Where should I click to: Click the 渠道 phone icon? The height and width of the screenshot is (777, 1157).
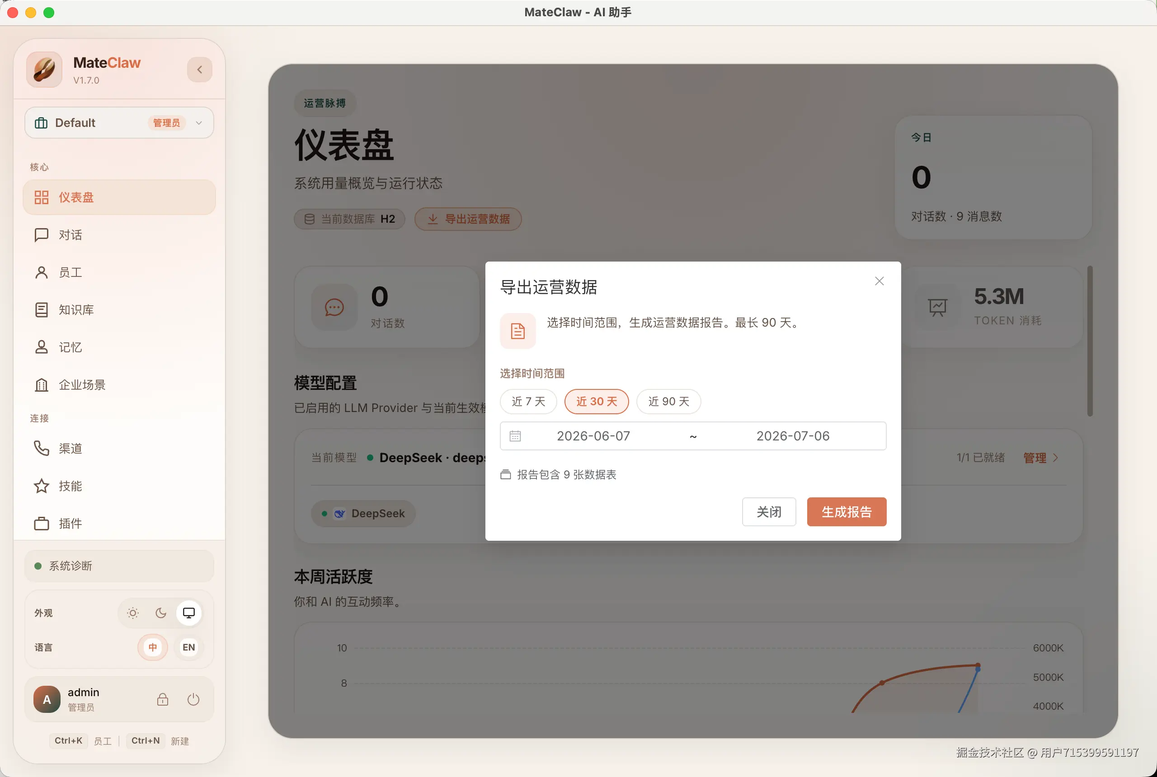point(41,448)
